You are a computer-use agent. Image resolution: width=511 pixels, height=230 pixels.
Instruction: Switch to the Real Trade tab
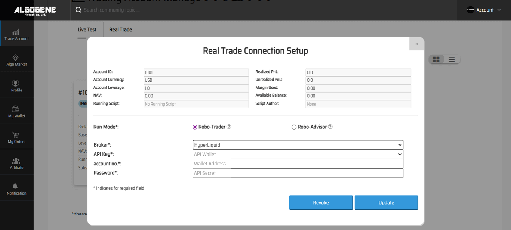pos(120,29)
